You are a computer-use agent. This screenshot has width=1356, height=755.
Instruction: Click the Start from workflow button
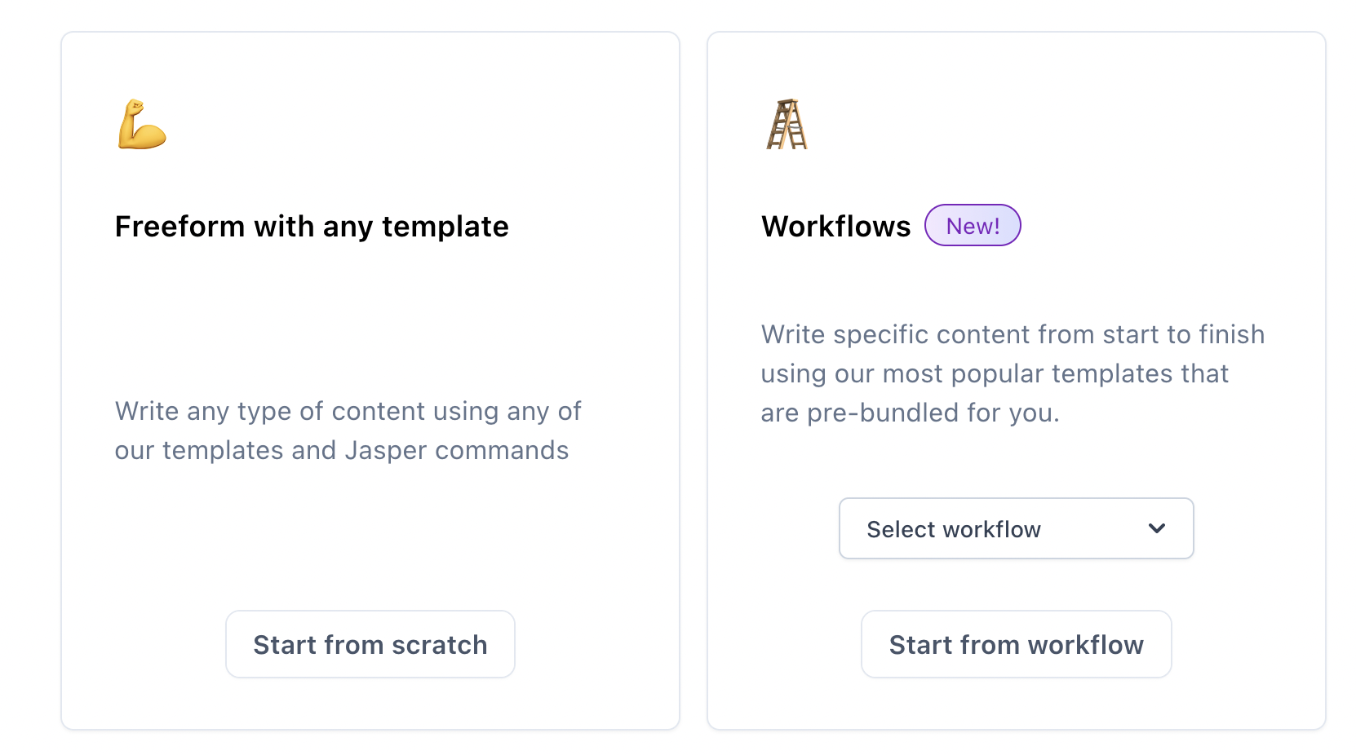pos(1016,644)
